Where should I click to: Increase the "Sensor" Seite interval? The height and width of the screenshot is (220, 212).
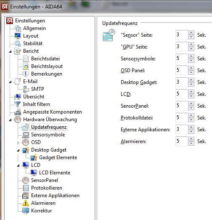click(191, 33)
